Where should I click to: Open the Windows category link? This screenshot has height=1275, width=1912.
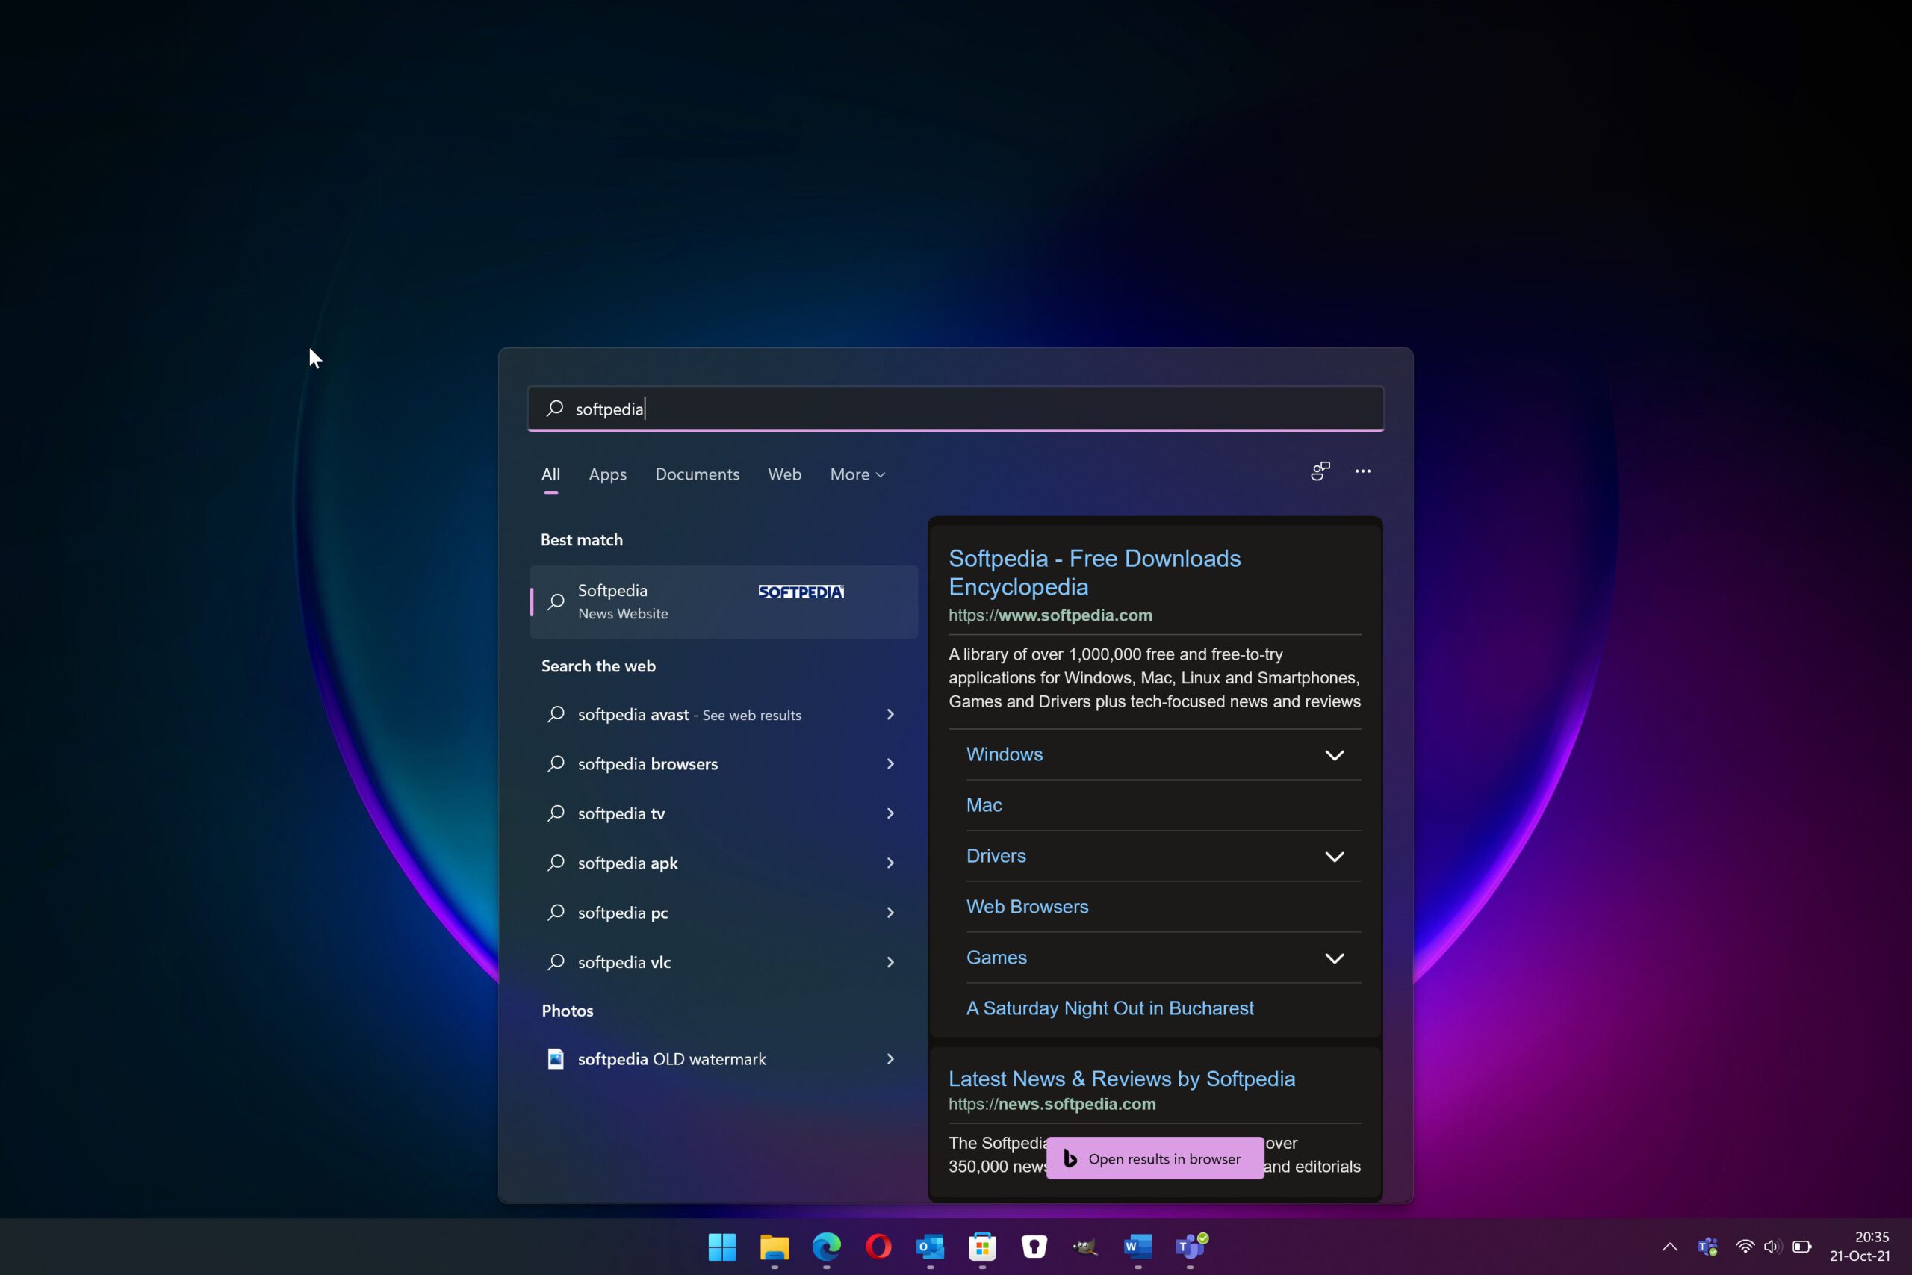tap(1004, 754)
